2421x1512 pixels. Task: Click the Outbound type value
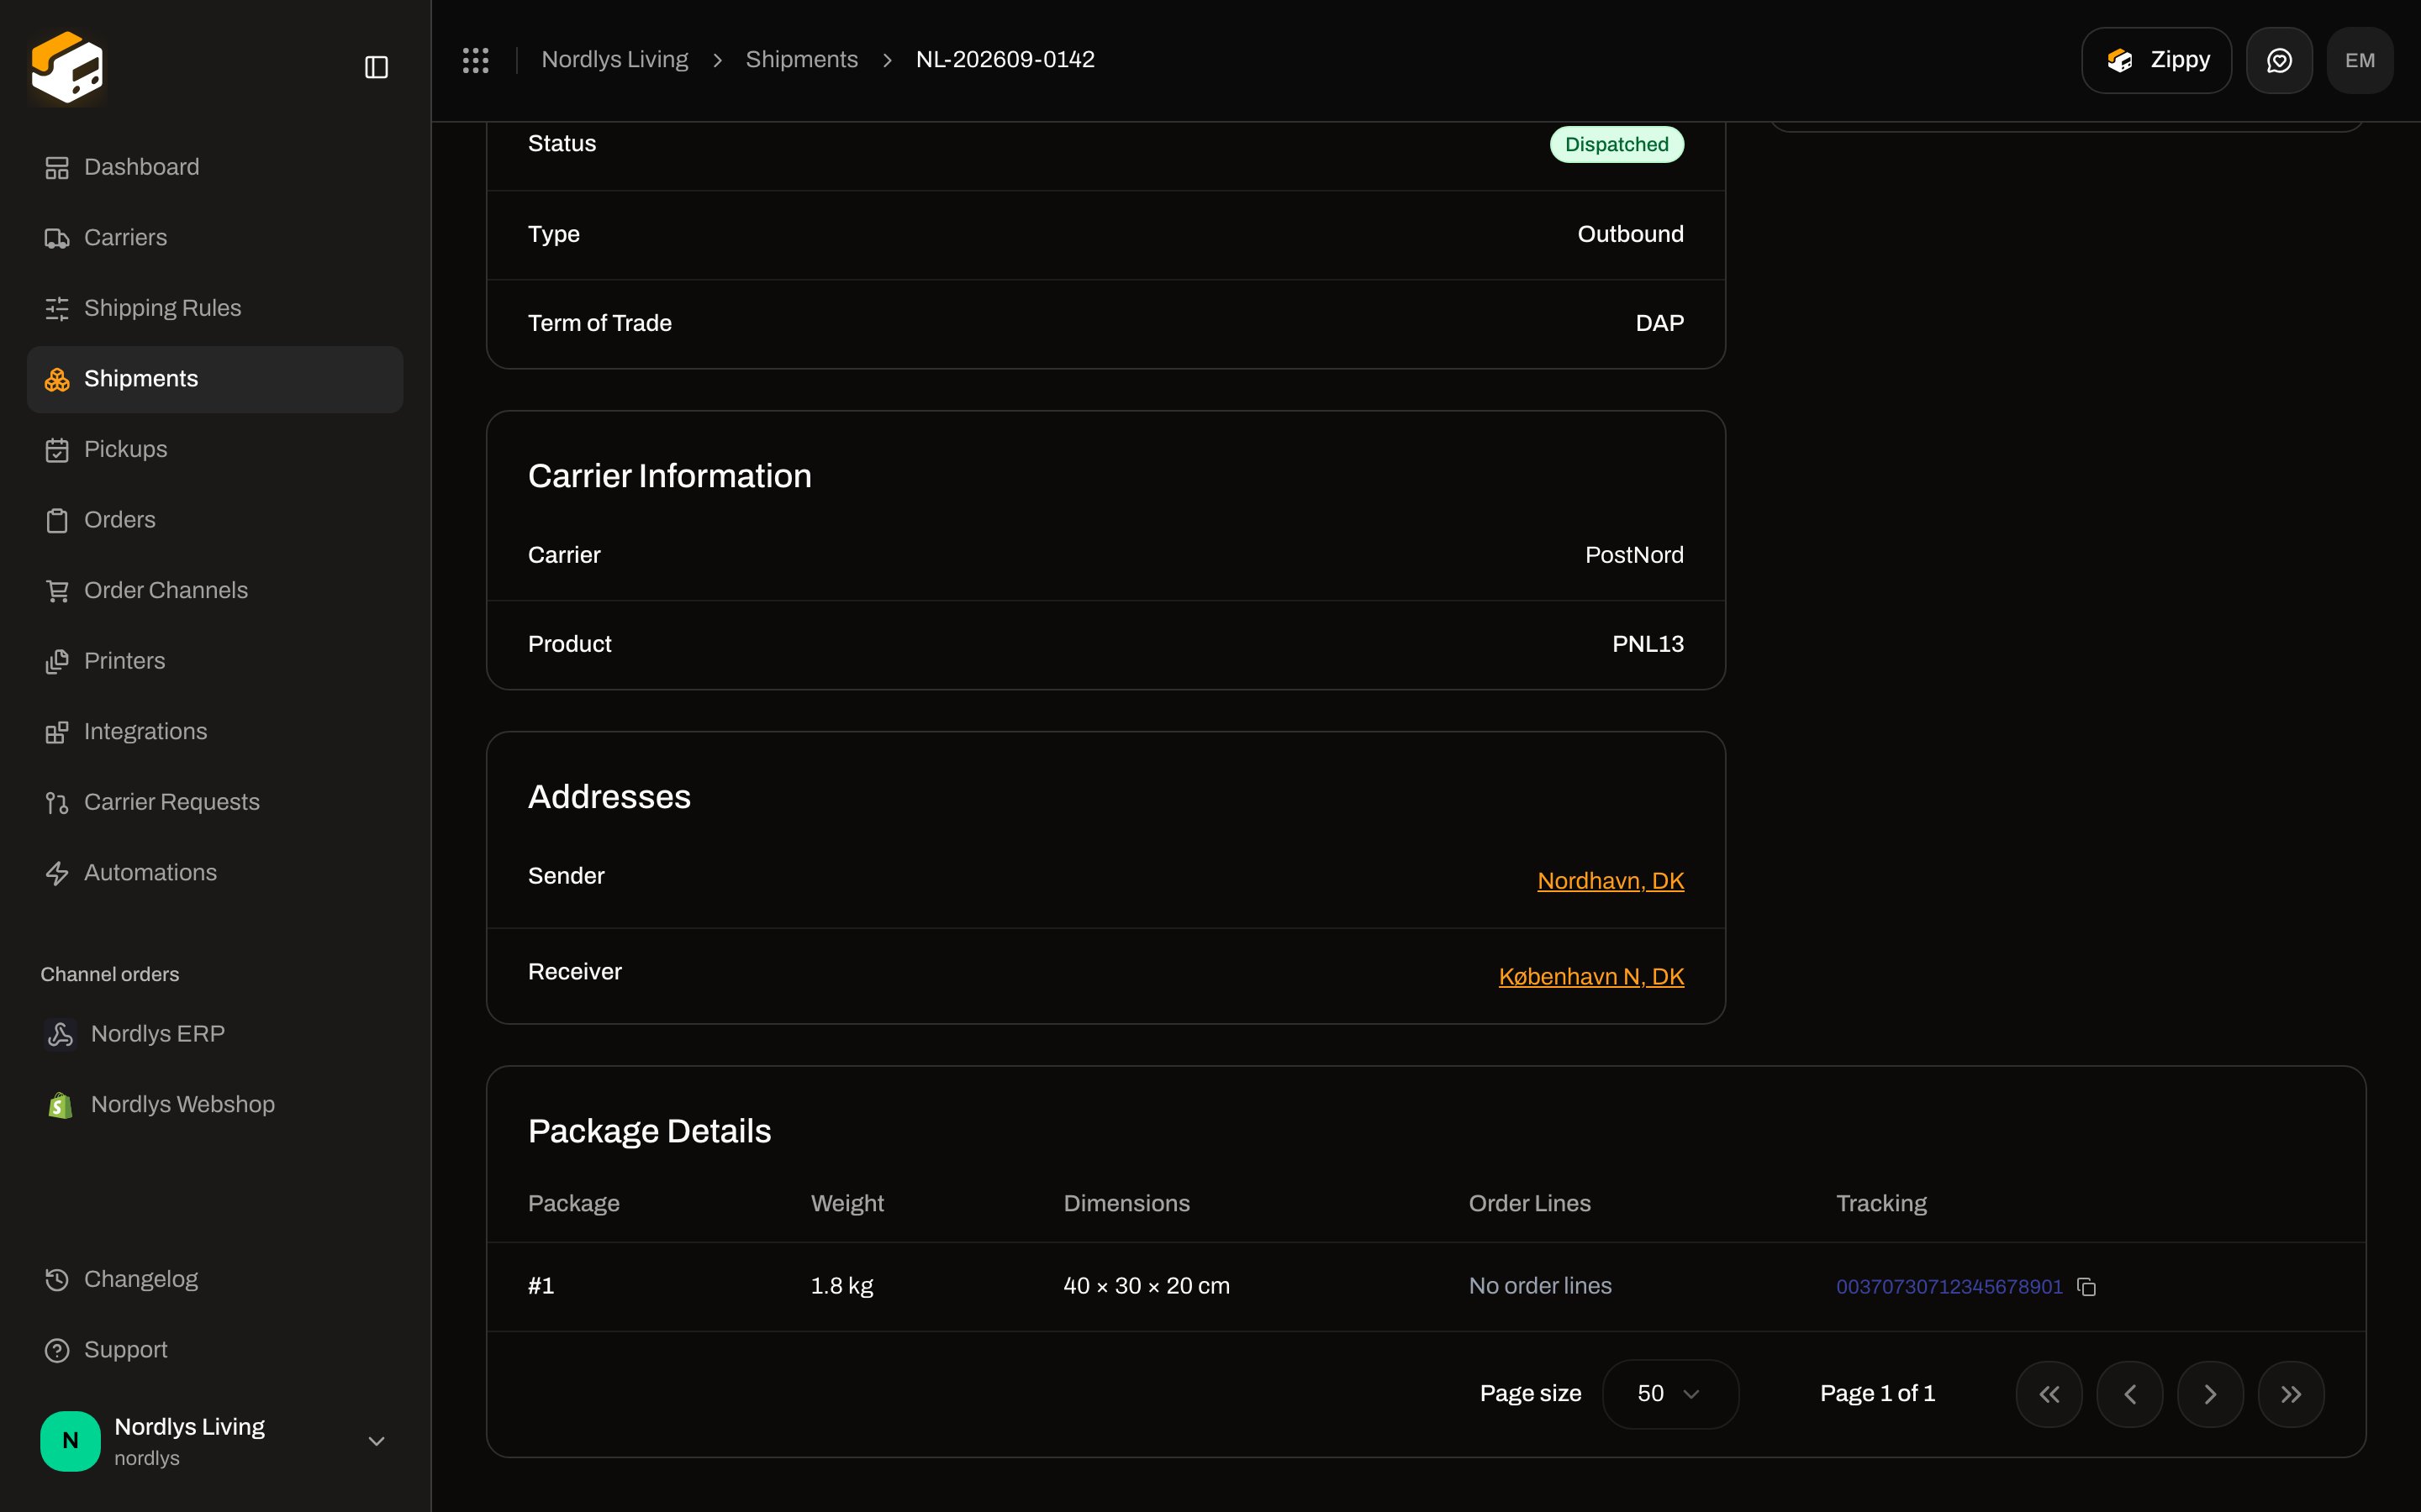pos(1631,234)
